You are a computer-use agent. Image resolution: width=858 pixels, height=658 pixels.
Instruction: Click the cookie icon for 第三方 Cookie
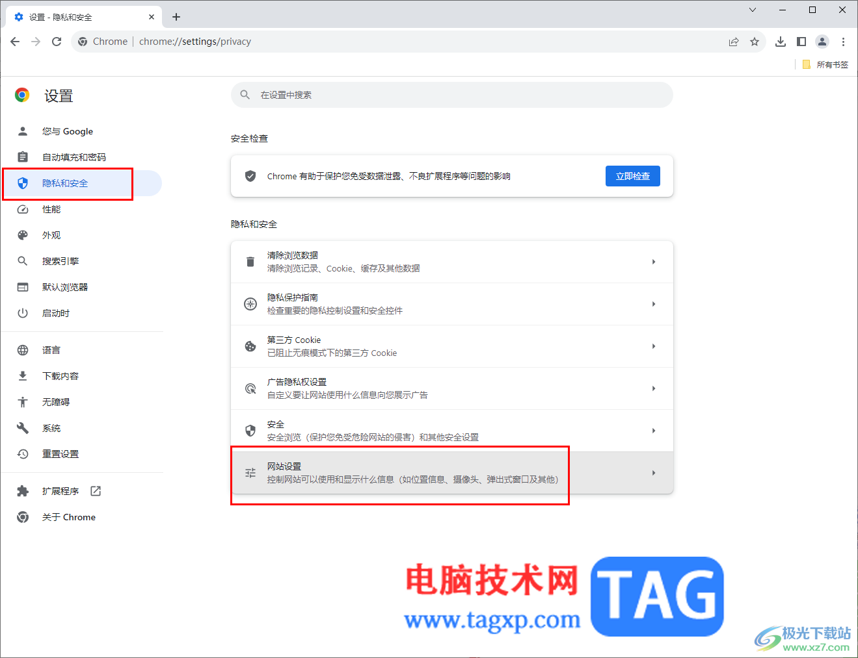pyautogui.click(x=250, y=346)
